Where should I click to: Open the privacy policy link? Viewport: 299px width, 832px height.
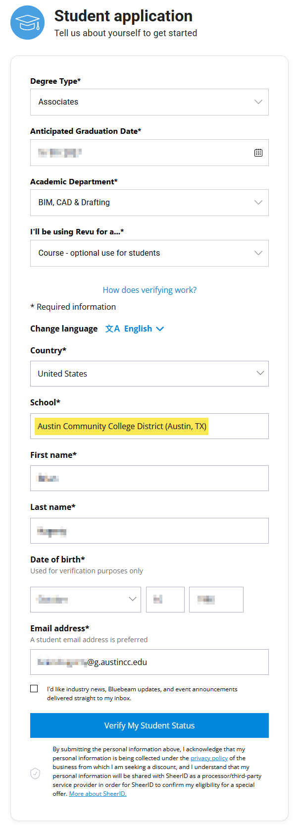(x=209, y=758)
